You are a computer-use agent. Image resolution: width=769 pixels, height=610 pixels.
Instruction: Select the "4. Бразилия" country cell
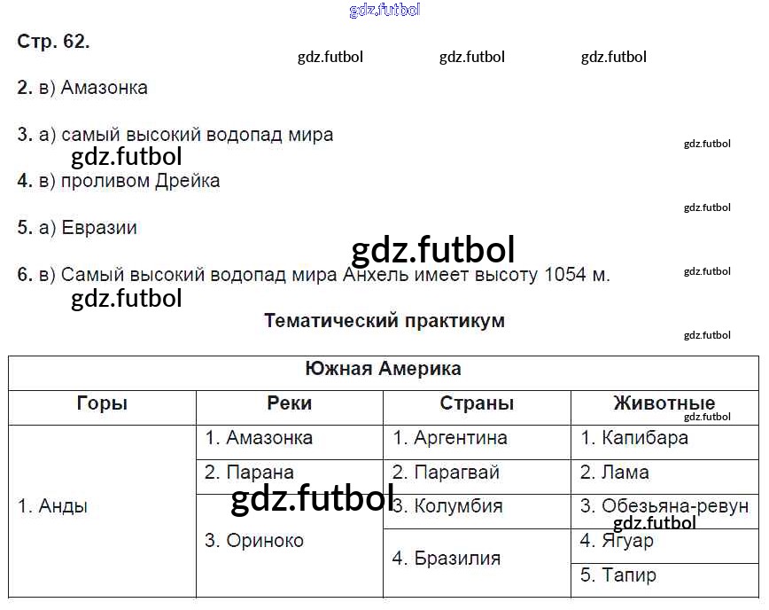pos(447,559)
